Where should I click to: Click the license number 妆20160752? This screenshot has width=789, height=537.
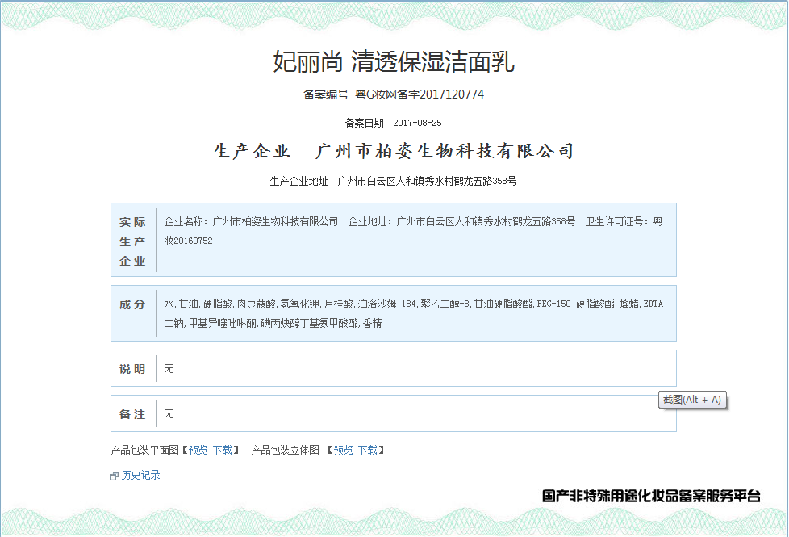(x=188, y=241)
